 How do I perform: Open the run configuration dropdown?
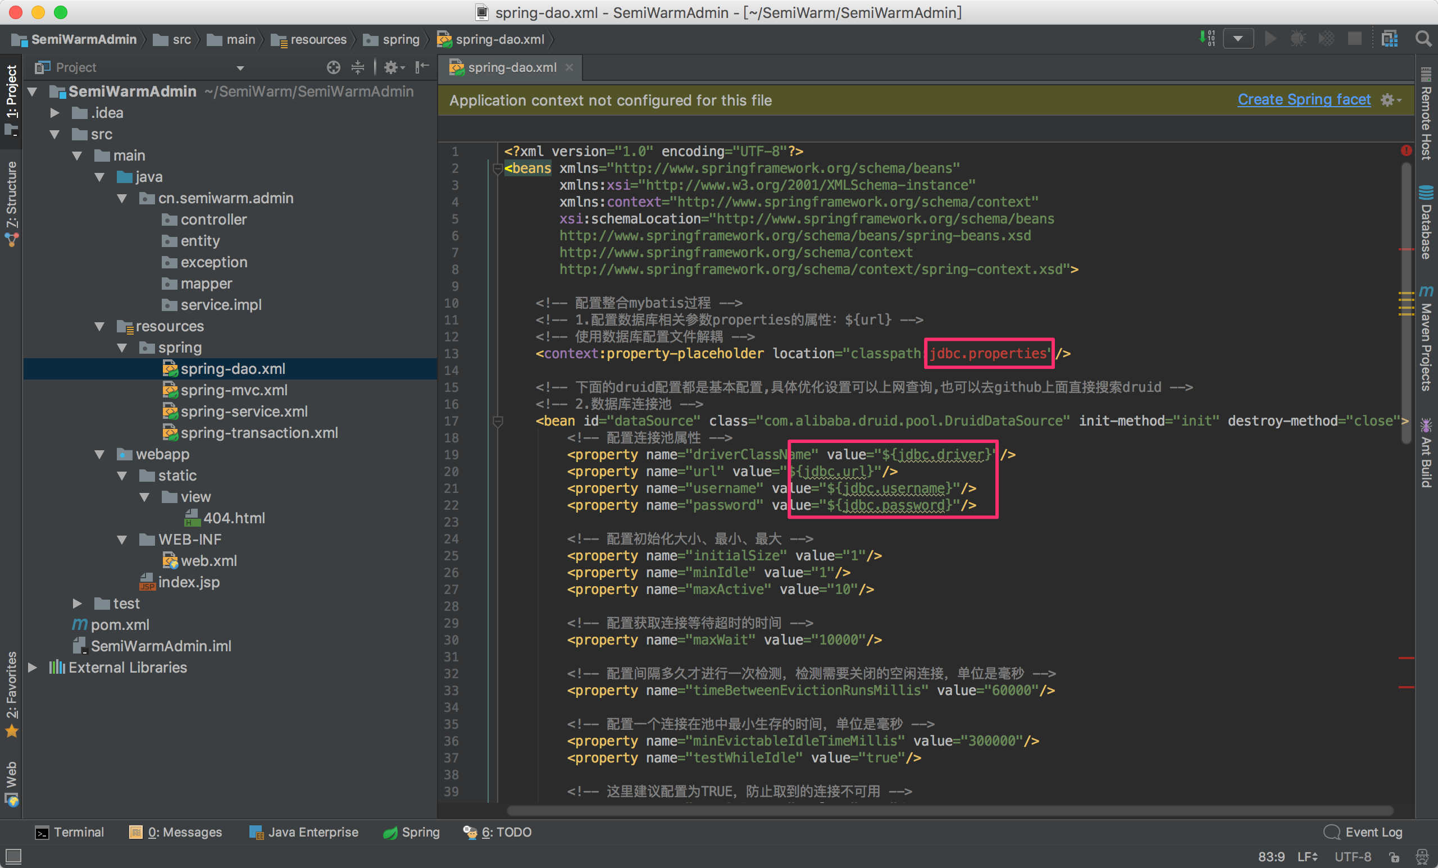click(1238, 39)
